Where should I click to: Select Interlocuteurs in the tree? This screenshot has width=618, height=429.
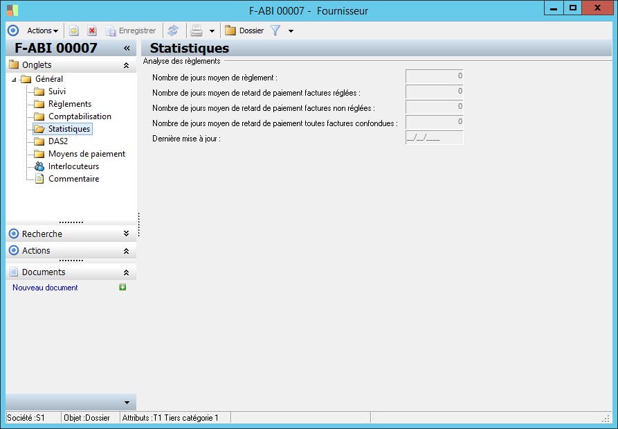73,166
